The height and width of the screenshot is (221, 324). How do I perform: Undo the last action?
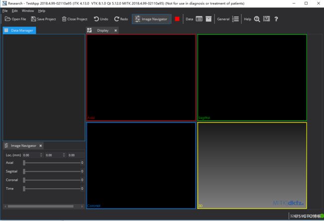click(x=101, y=19)
